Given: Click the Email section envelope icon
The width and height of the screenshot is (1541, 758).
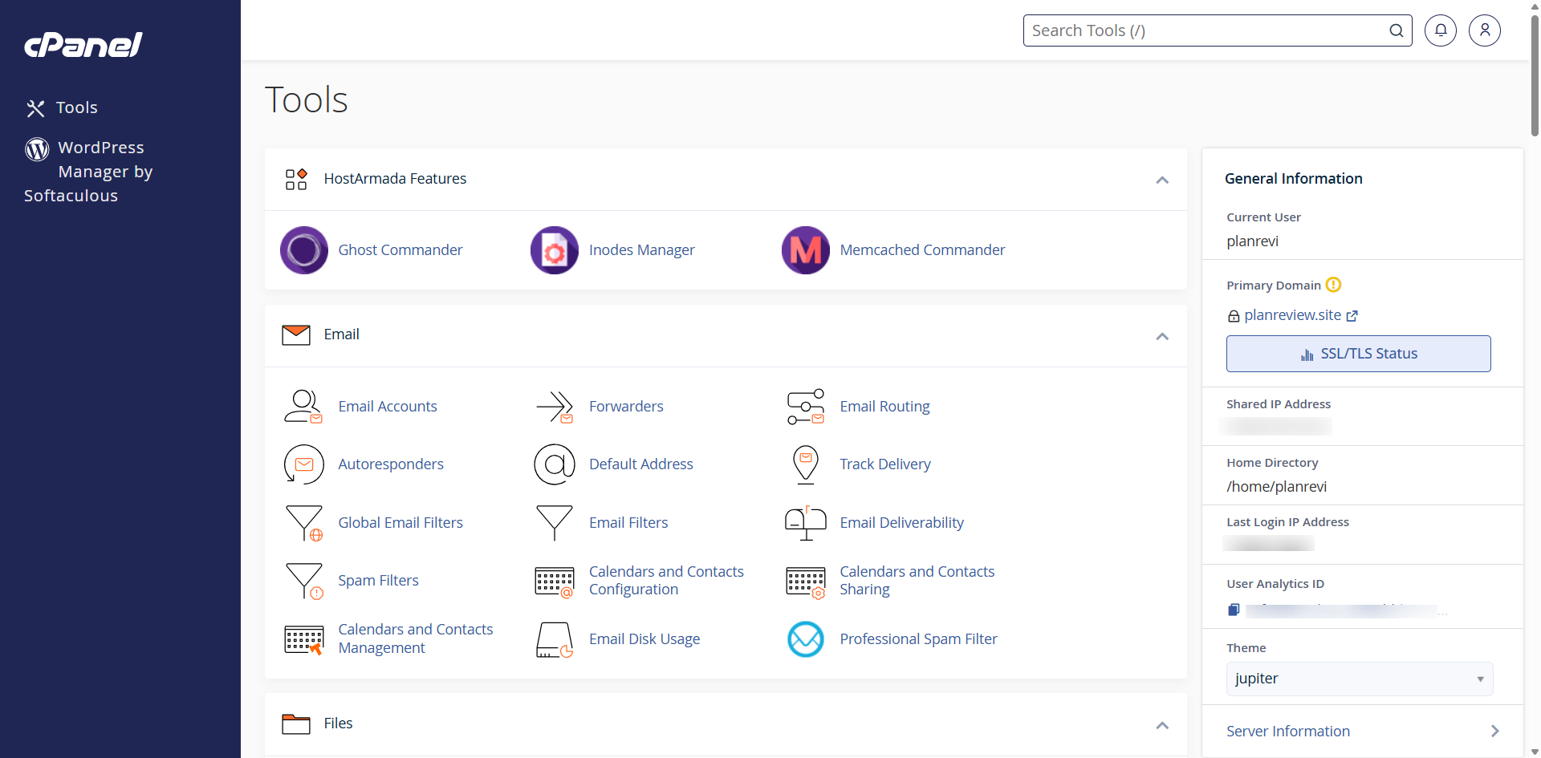Looking at the screenshot, I should click(x=296, y=335).
